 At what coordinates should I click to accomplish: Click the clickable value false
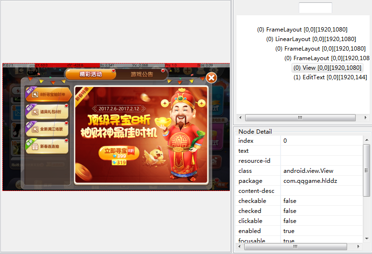pos(290,221)
